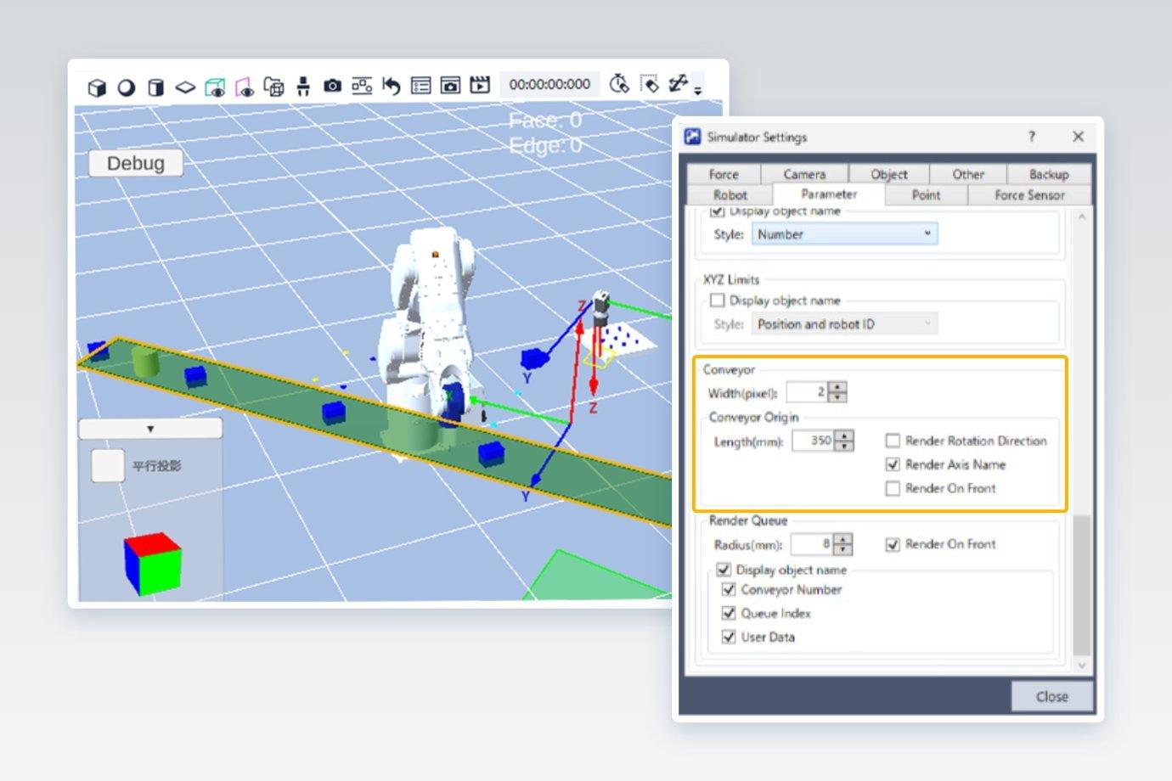Click the Close button in settings
The height and width of the screenshot is (781, 1172).
[1051, 696]
